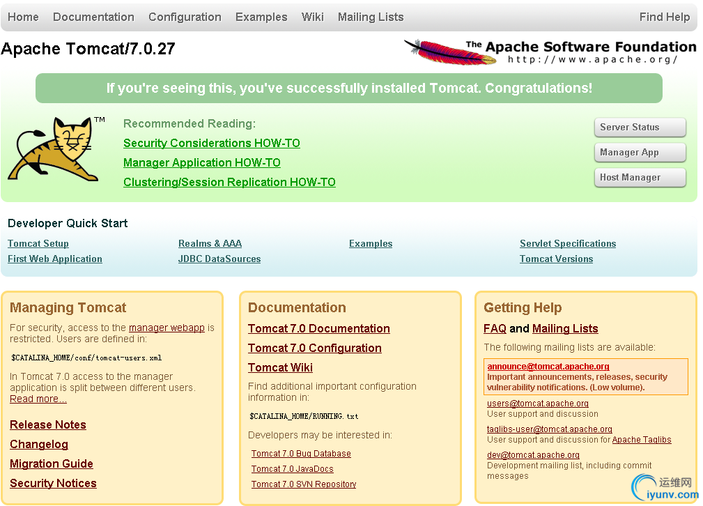
Task: Open the Manager App button
Action: (x=640, y=152)
